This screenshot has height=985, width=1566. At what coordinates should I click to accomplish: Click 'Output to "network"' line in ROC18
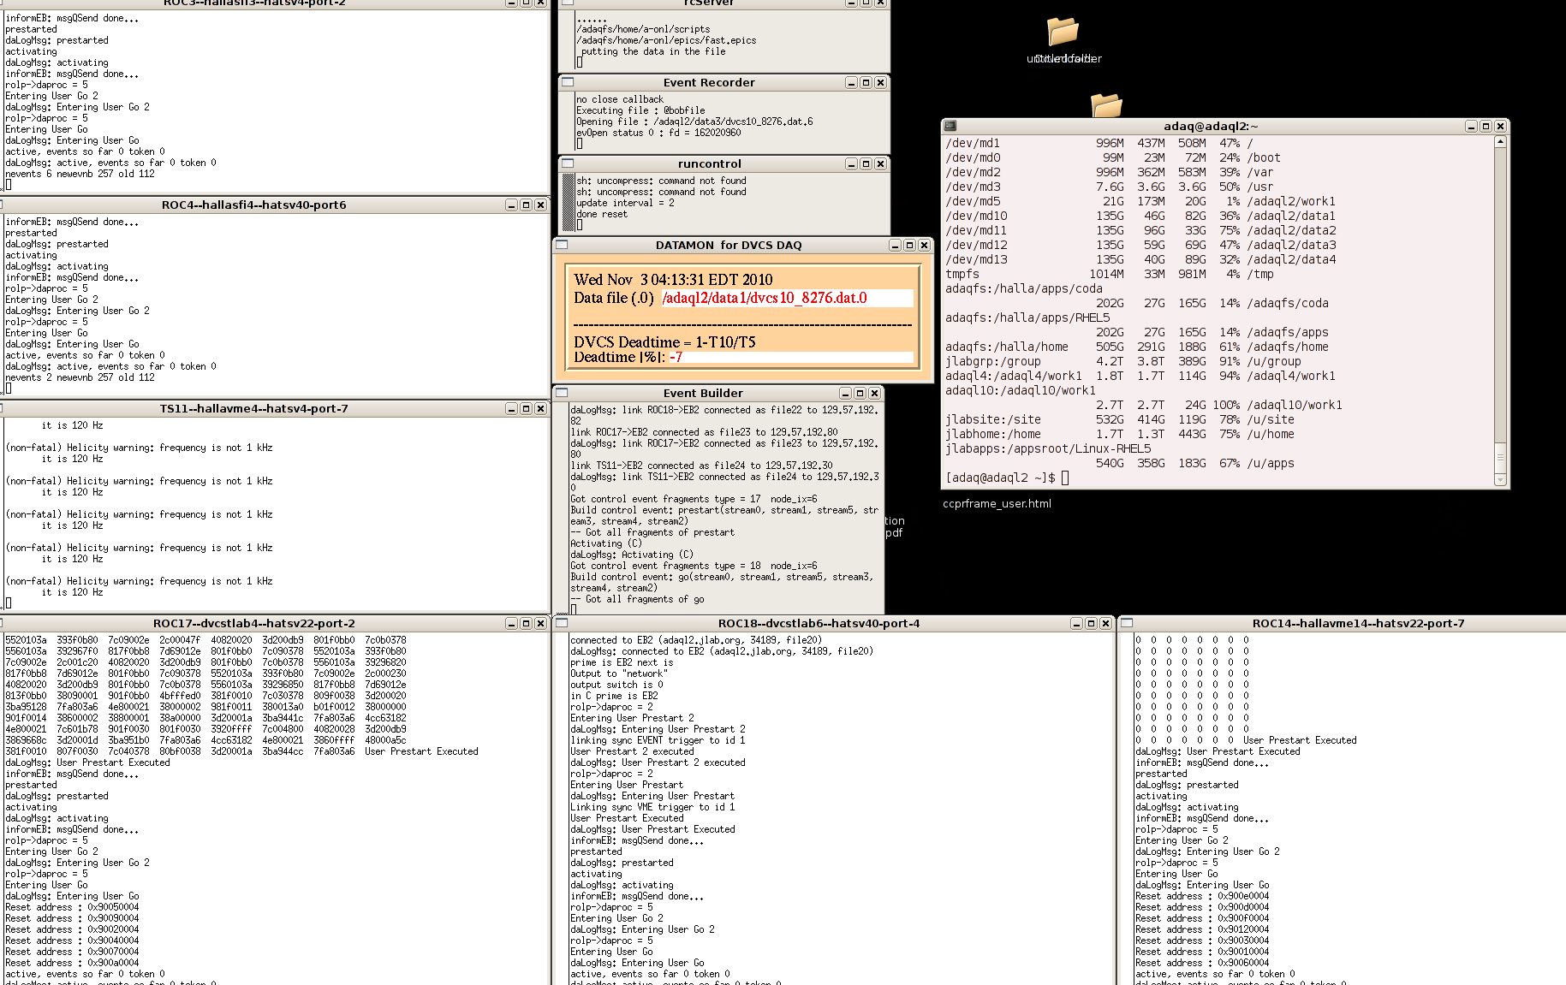pos(616,673)
